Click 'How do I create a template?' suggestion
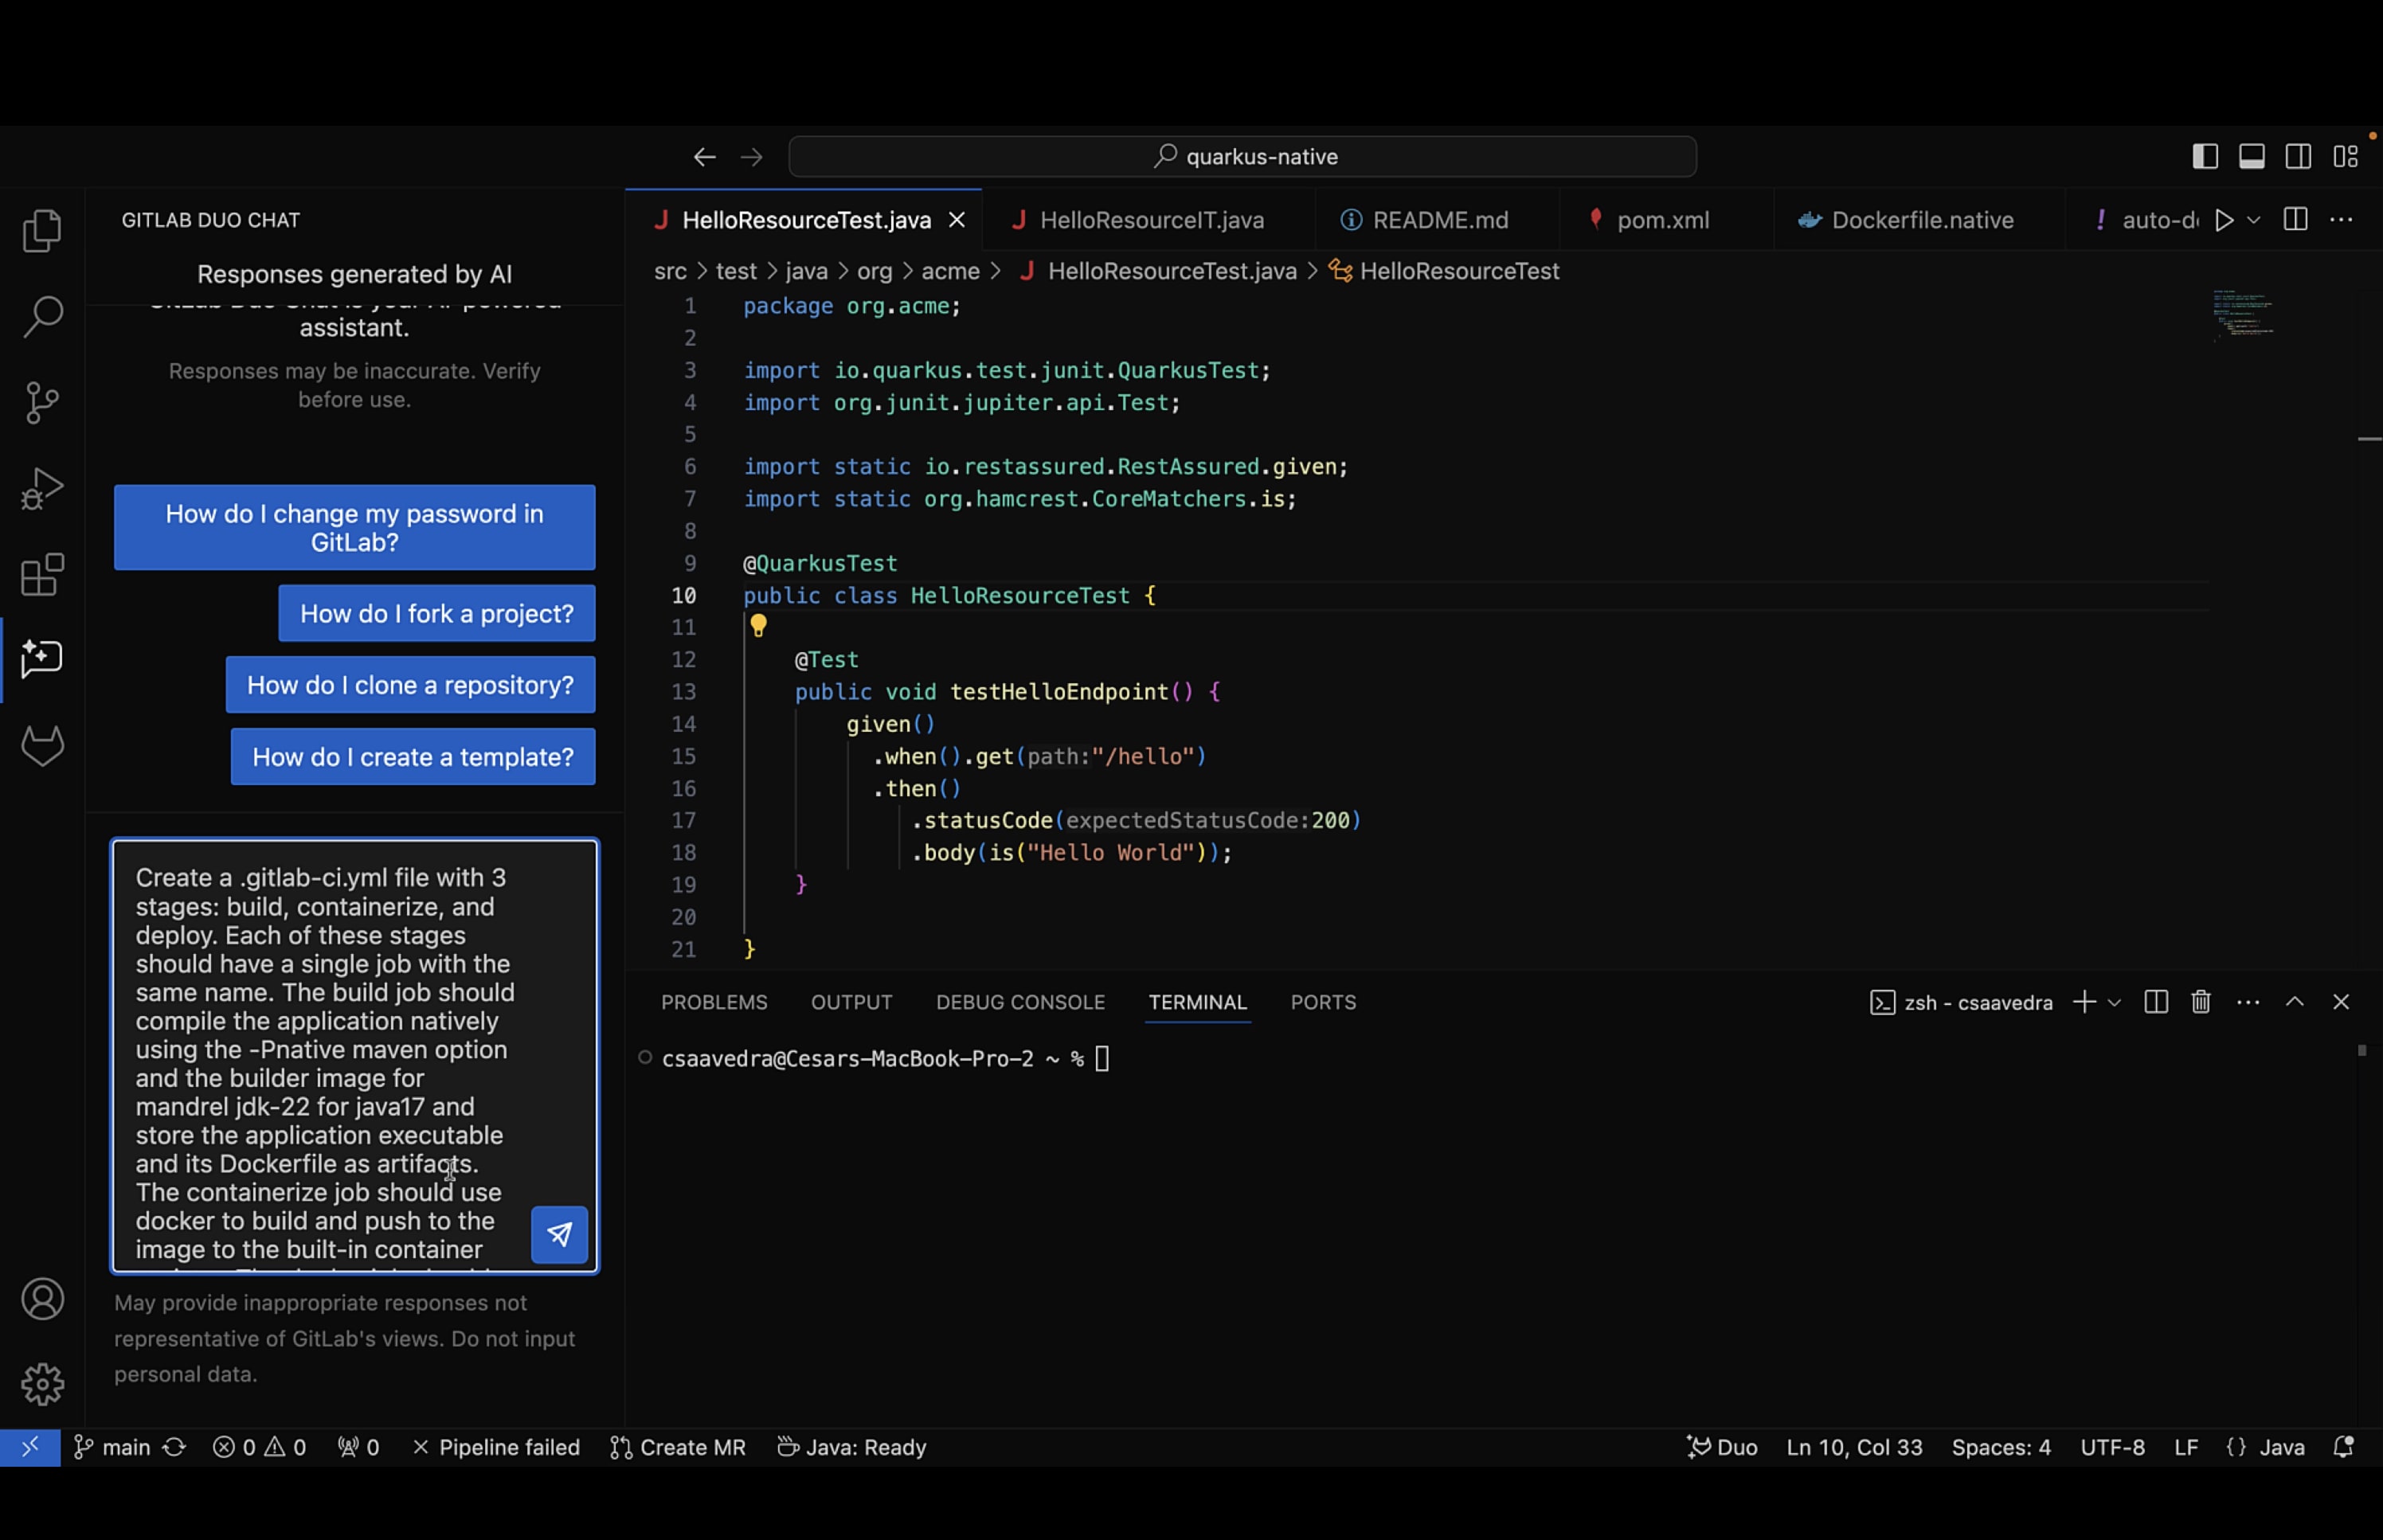Screen dimensions: 2383x1540 (x=412, y=757)
